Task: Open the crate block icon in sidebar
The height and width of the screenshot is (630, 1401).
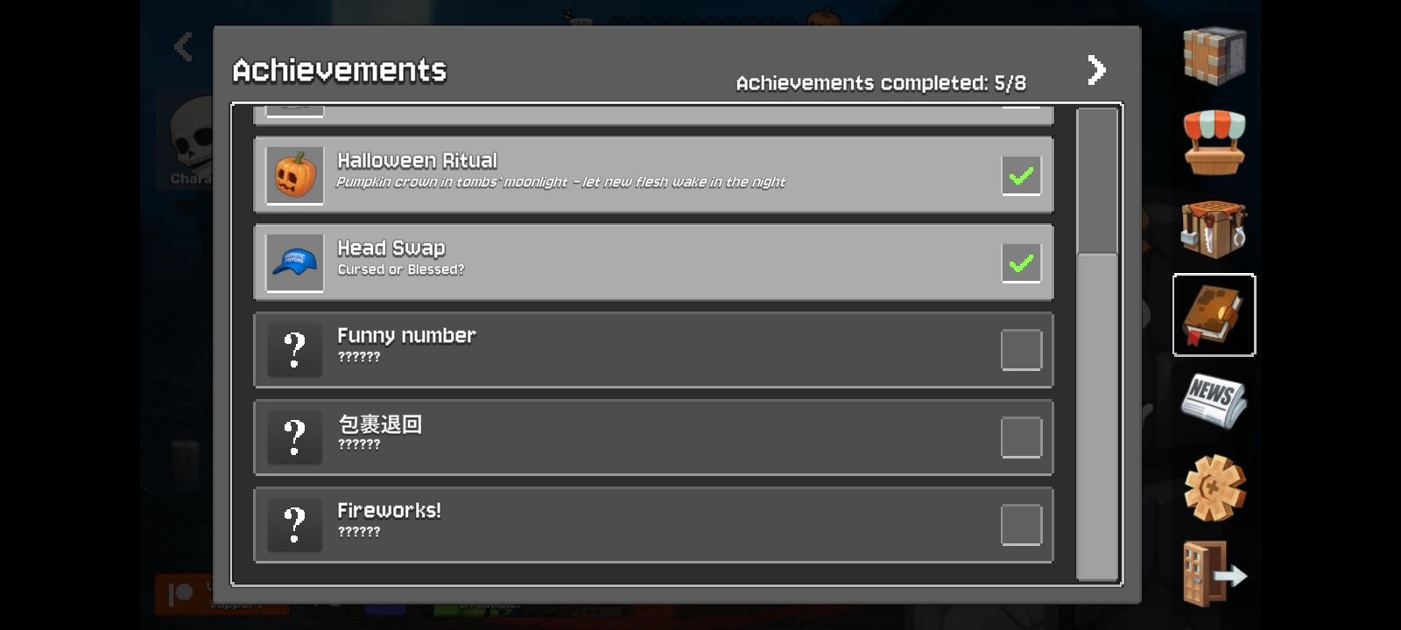Action: point(1214,55)
